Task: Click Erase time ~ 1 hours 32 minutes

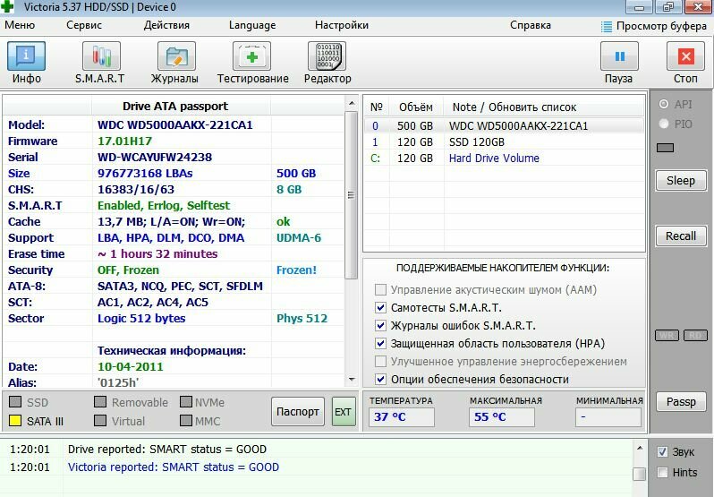Action: (x=157, y=254)
